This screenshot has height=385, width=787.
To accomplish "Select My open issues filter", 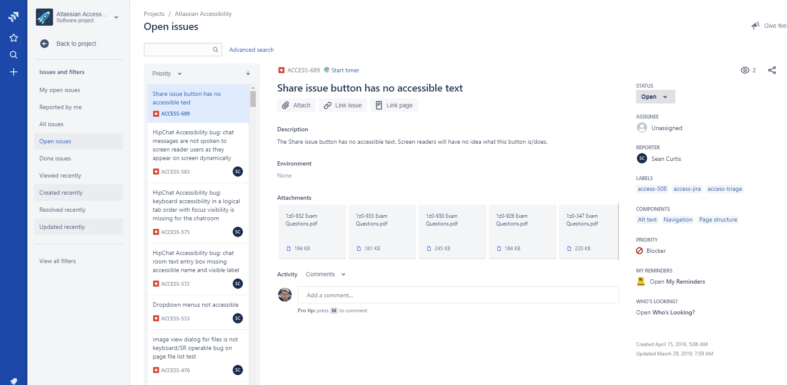I will (79, 90).
